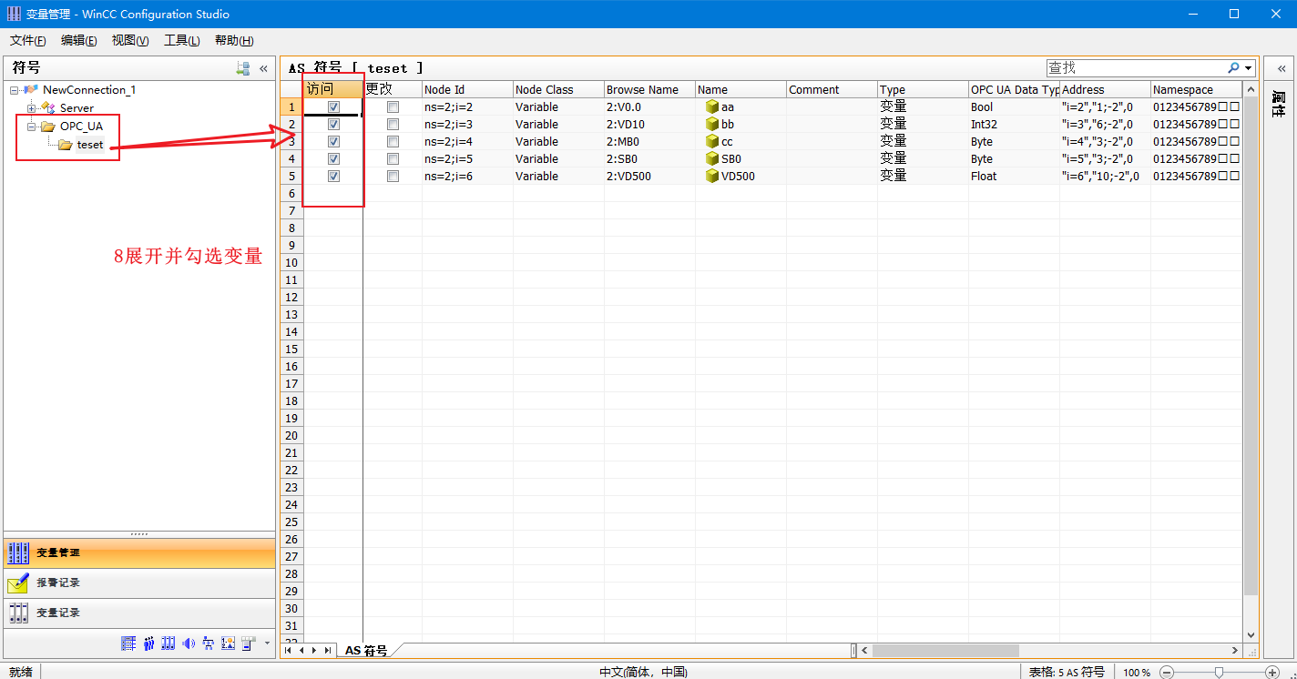Click the 变量管理 tag management icon
1297x679 pixels.
(18, 553)
